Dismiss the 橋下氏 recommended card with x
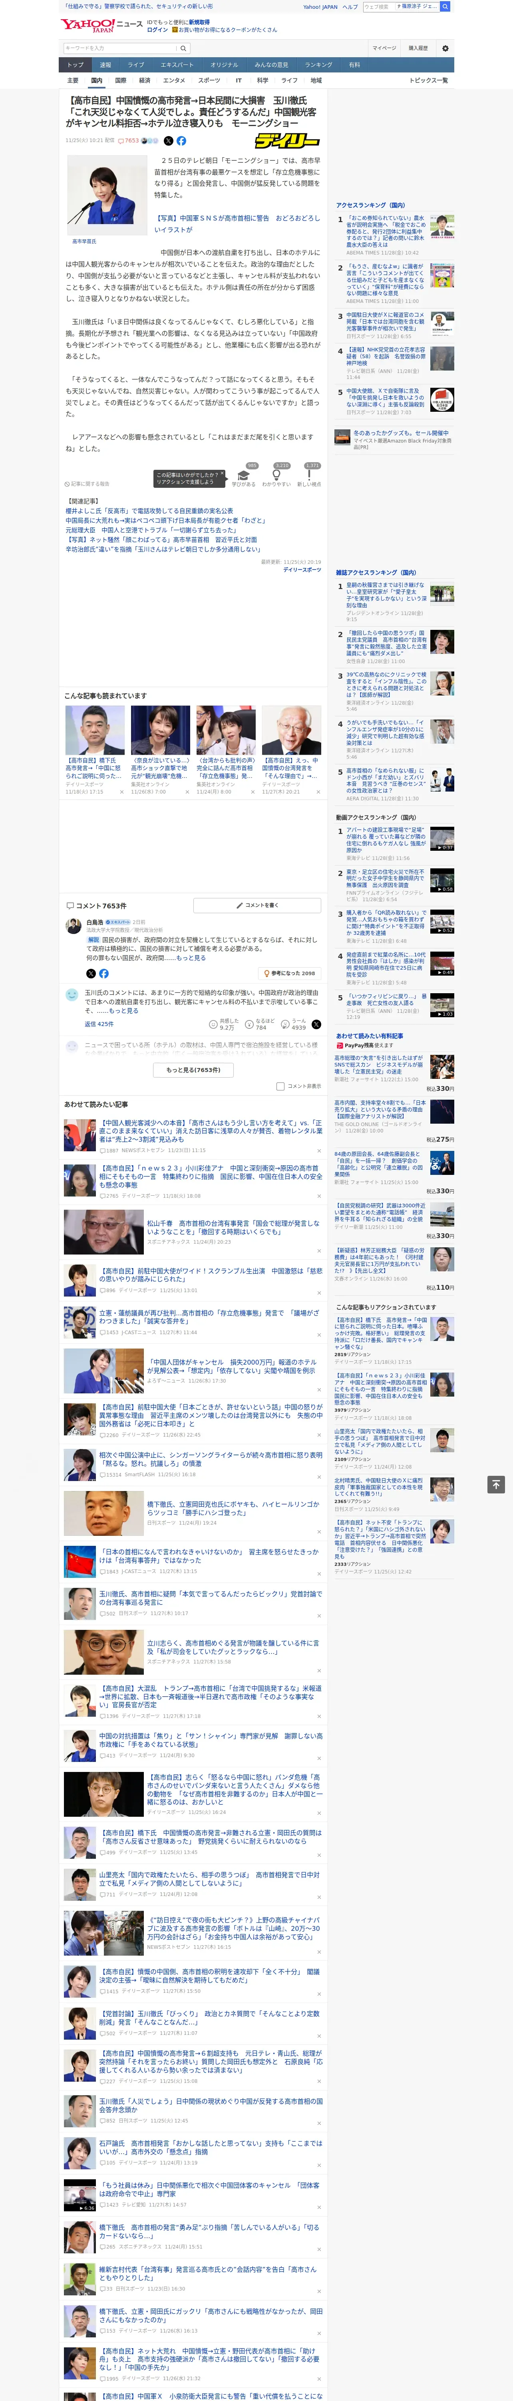This screenshot has height=2401, width=513. click(x=122, y=792)
